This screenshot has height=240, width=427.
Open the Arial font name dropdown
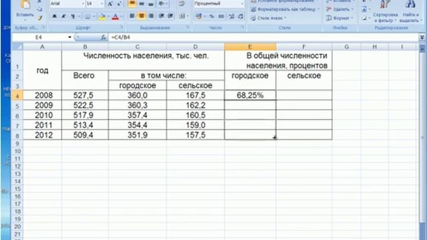83,3
